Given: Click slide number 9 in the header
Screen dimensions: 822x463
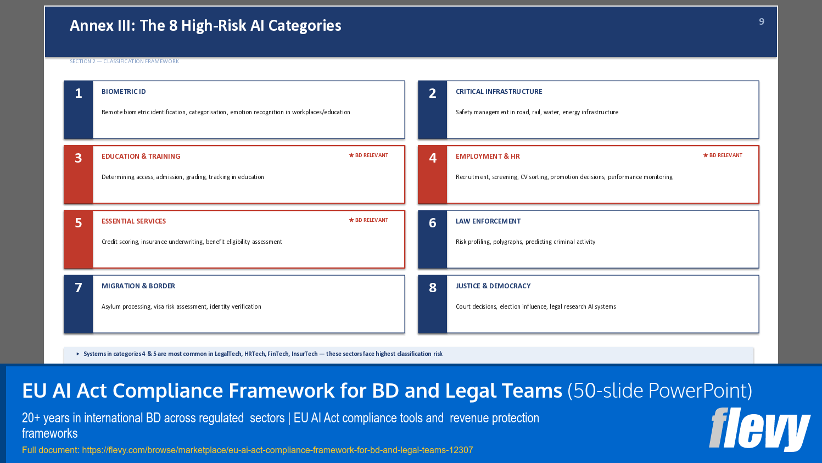Looking at the screenshot, I should point(762,21).
